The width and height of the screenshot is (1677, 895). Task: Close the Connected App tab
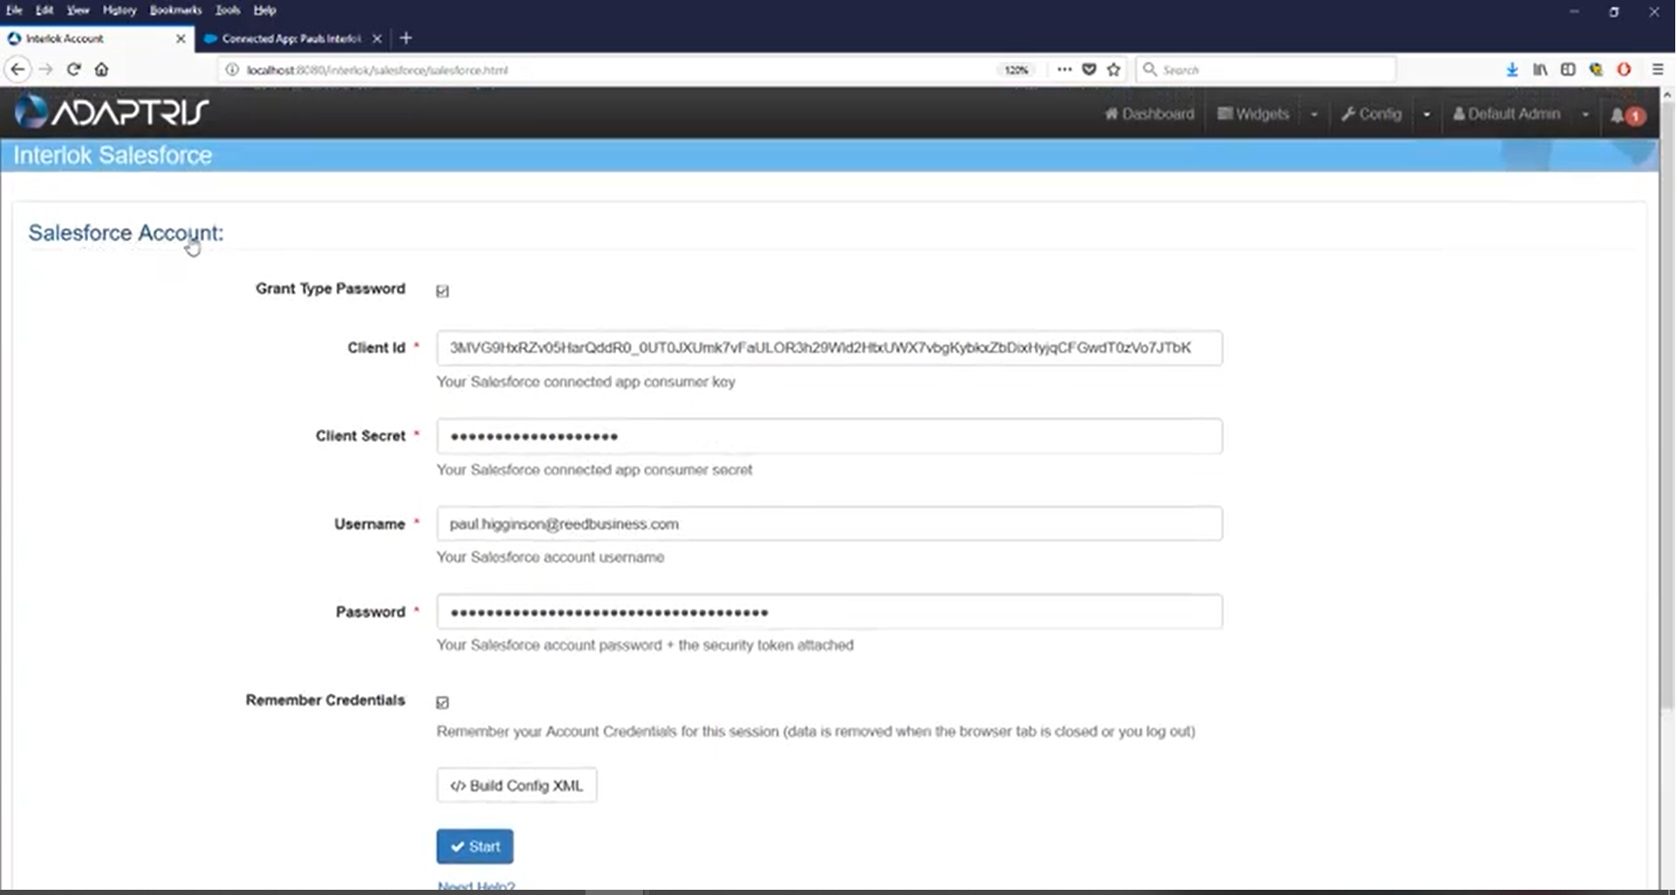[x=377, y=38]
